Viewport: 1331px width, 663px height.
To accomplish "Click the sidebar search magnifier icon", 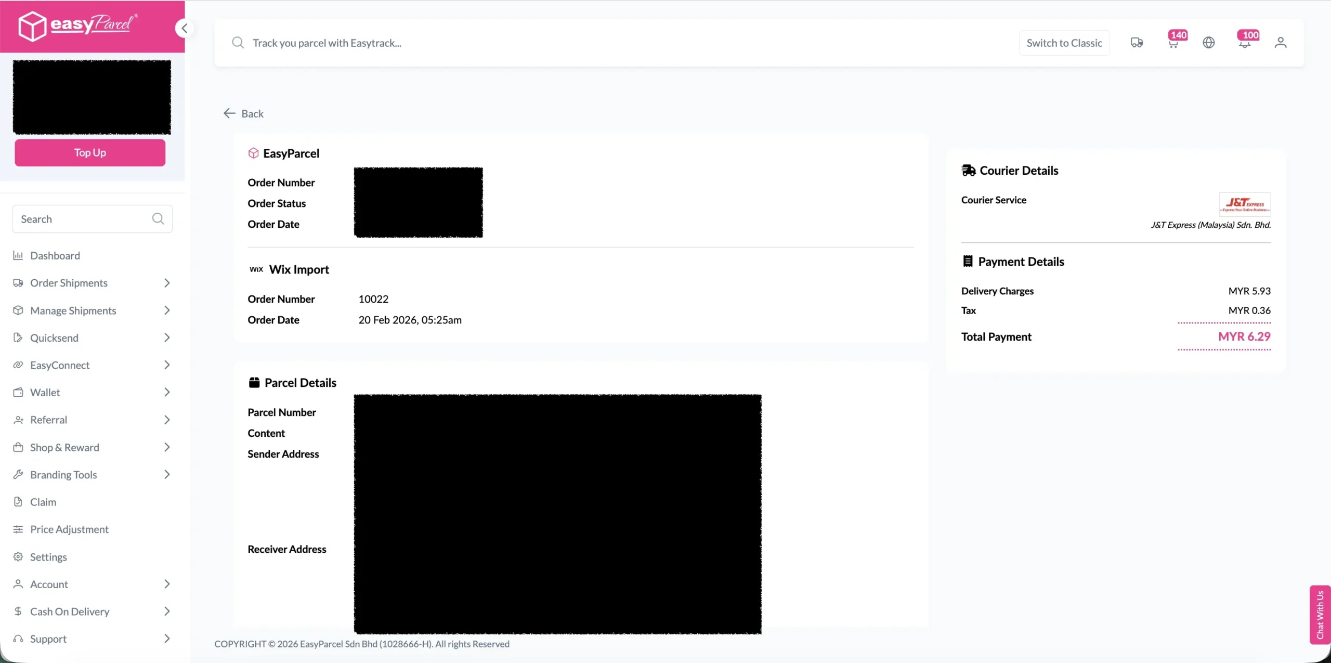I will tap(158, 219).
